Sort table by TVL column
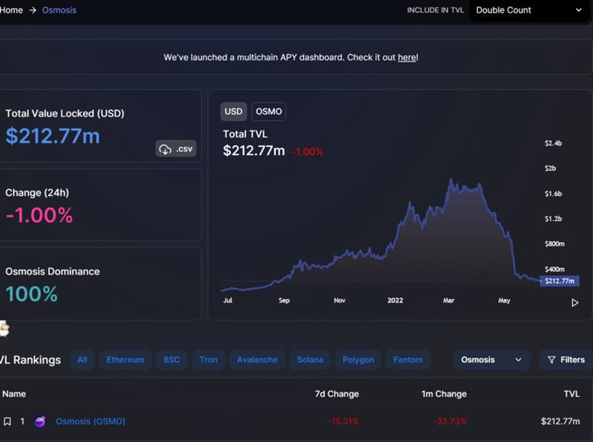 [572, 394]
